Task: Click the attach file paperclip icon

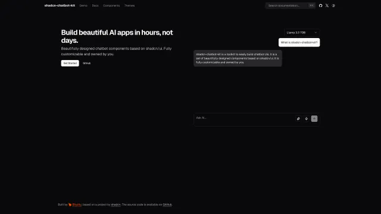Action: pyautogui.click(x=298, y=119)
